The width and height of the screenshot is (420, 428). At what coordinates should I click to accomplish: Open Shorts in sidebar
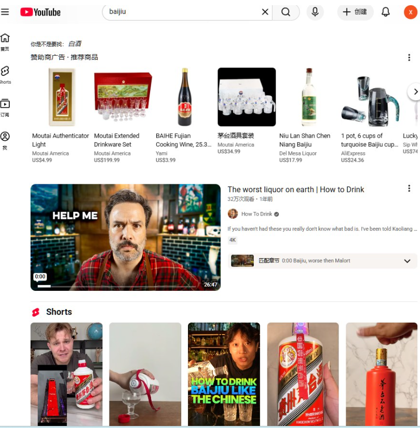click(x=5, y=74)
